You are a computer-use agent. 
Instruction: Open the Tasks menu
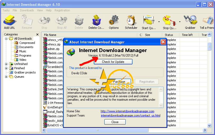pyautogui.click(x=6, y=11)
